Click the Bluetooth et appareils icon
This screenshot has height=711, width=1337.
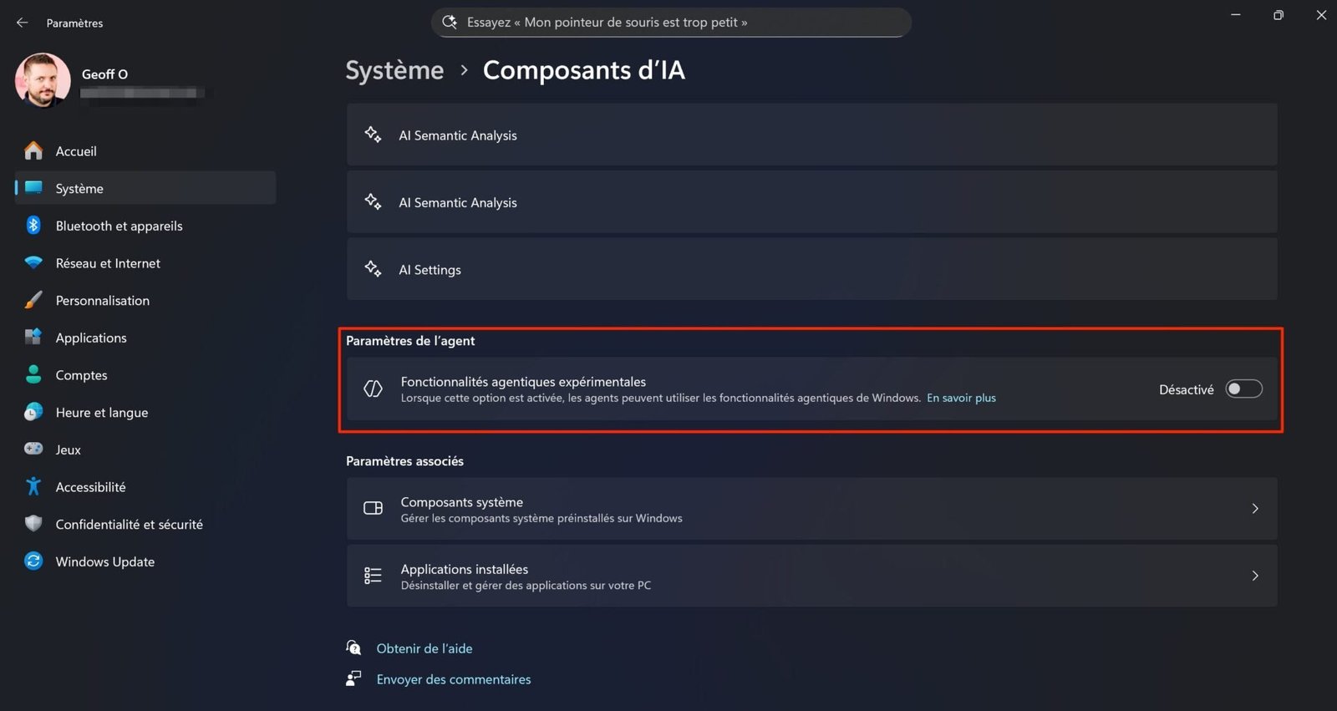[x=33, y=226]
